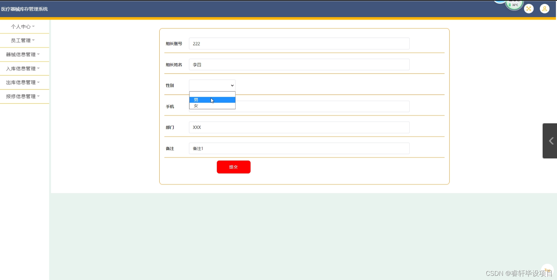Submit the form with 提交 button
The width and height of the screenshot is (557, 280).
click(x=233, y=167)
